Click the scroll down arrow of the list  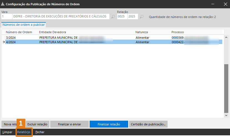coord(226,115)
